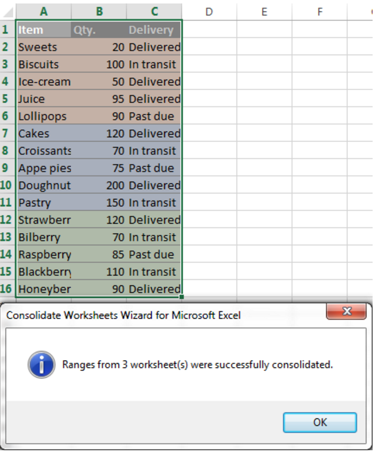The width and height of the screenshot is (374, 453).
Task: Click the Item header cell
Action: [43, 30]
